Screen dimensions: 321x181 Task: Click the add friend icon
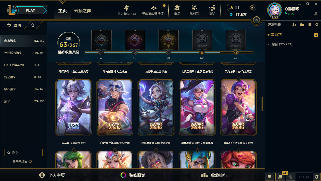[x=294, y=25]
